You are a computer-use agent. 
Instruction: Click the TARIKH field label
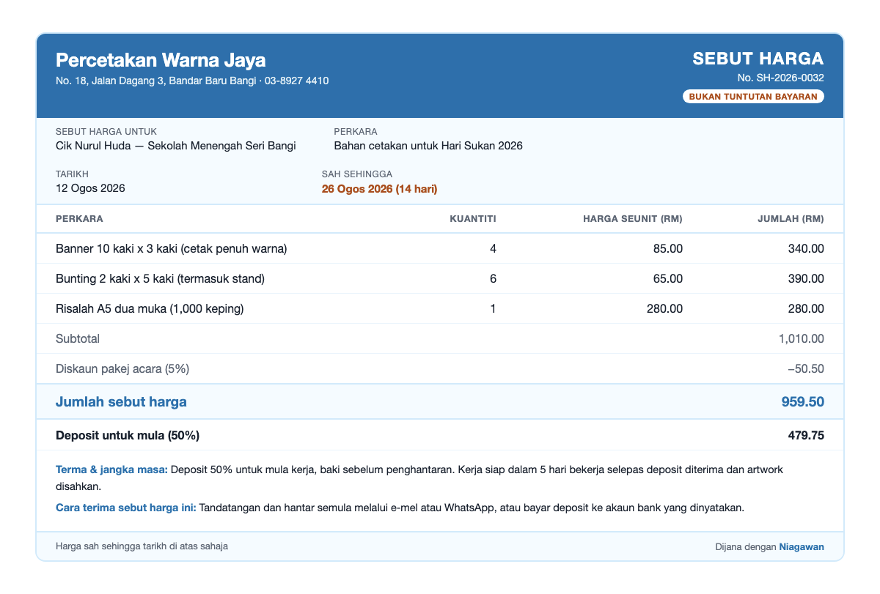(72, 174)
